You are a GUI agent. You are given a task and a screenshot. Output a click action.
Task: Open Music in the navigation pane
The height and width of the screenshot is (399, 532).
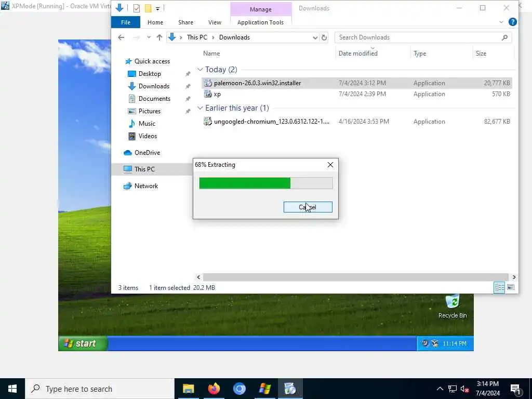tap(147, 124)
